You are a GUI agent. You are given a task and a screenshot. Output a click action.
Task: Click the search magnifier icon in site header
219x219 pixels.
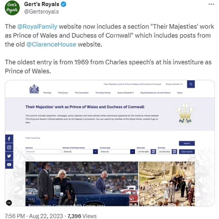(191, 85)
